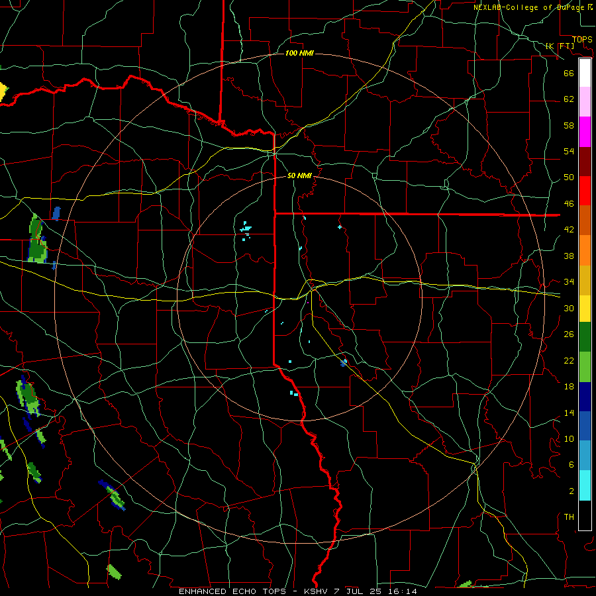Pick the light blue legend swatch
Screen dimensions: 596x596
point(585,456)
